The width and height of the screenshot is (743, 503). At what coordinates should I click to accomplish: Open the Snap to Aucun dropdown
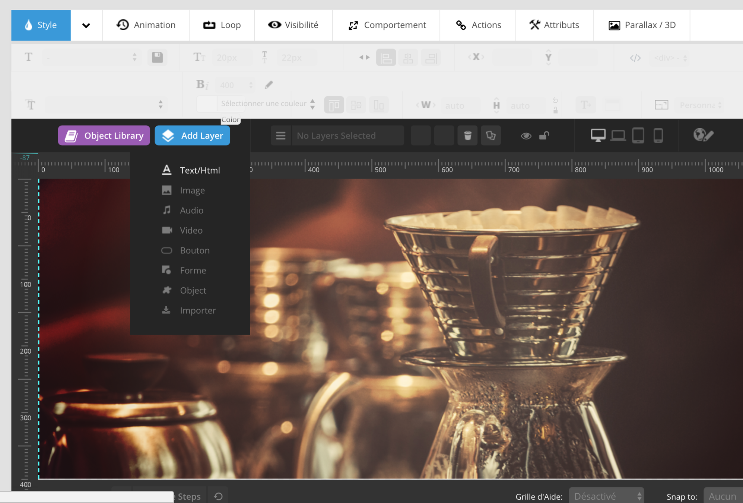tap(723, 496)
